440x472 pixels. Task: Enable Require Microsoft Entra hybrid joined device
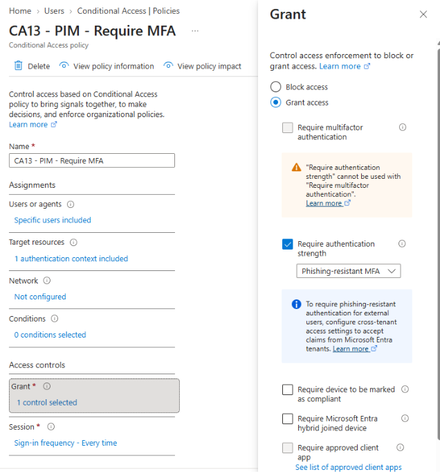pos(288,419)
